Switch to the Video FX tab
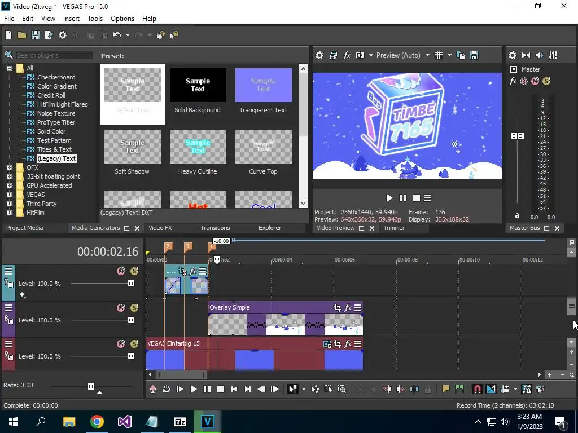Image resolution: width=578 pixels, height=433 pixels. pyautogui.click(x=160, y=228)
